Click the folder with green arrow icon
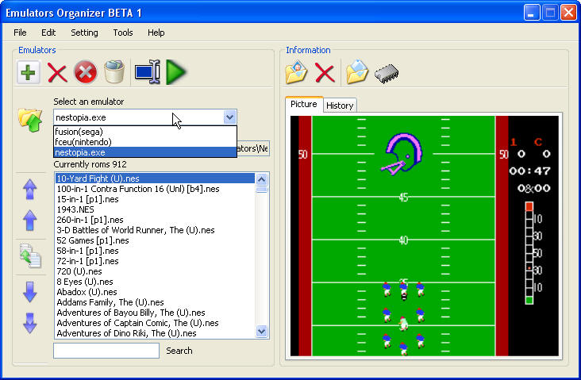581x380 pixels. point(30,120)
